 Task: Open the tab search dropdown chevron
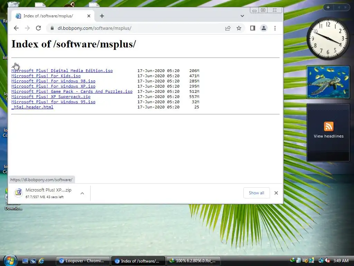[242, 16]
